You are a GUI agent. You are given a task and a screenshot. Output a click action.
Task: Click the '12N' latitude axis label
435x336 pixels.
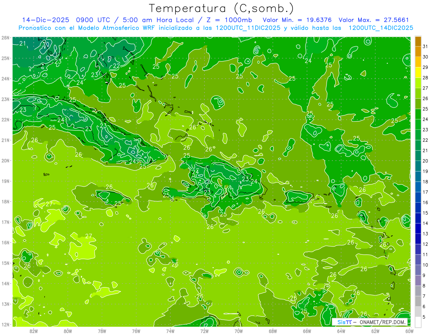[5, 324]
